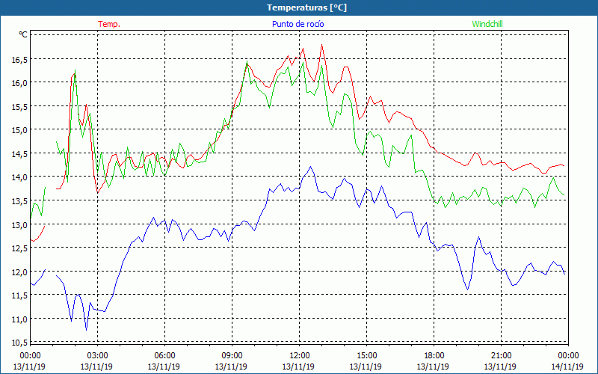Click the 13,0 y-axis value
The width and height of the screenshot is (598, 374).
[x=20, y=224]
